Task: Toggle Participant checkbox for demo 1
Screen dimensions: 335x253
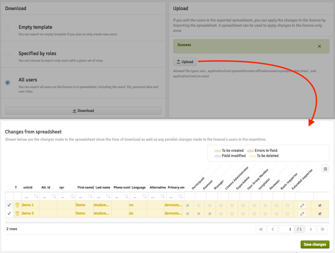Action: pos(187,205)
